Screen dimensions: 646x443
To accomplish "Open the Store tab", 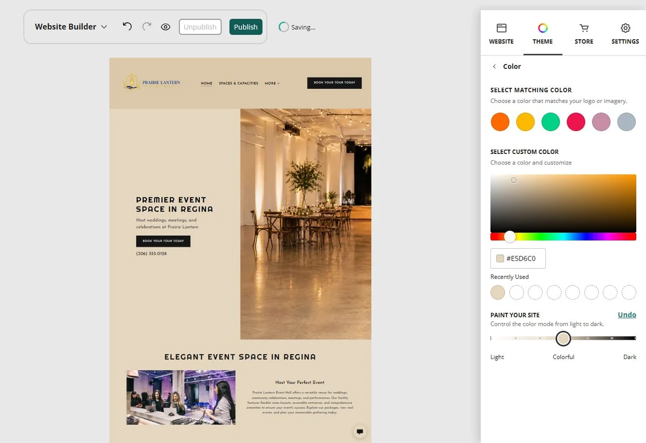I will [584, 34].
